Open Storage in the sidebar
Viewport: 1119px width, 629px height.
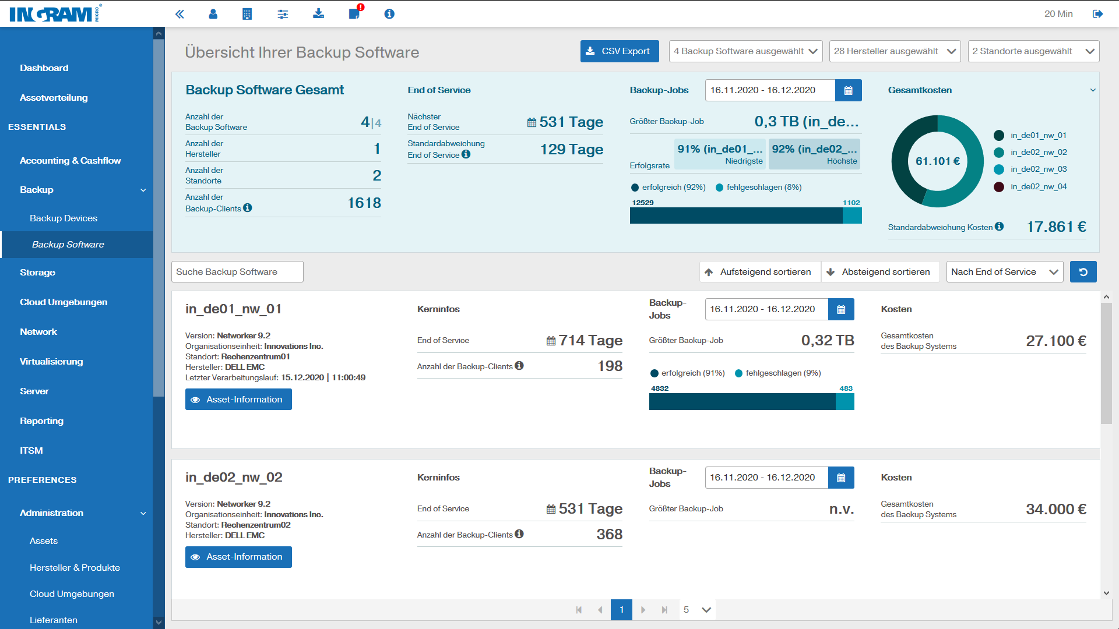(x=37, y=273)
